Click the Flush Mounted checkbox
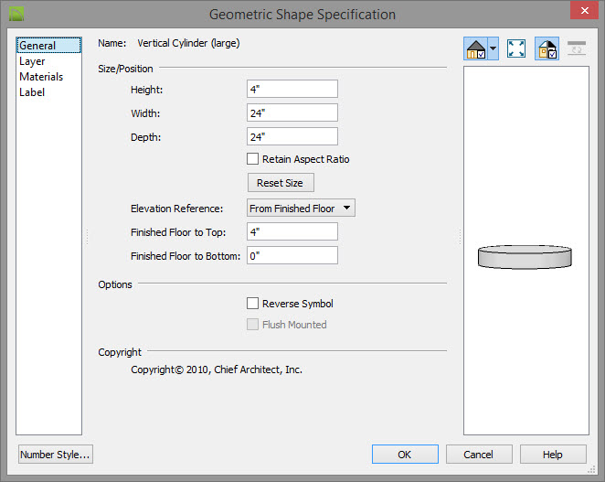This screenshot has width=605, height=482. point(253,324)
